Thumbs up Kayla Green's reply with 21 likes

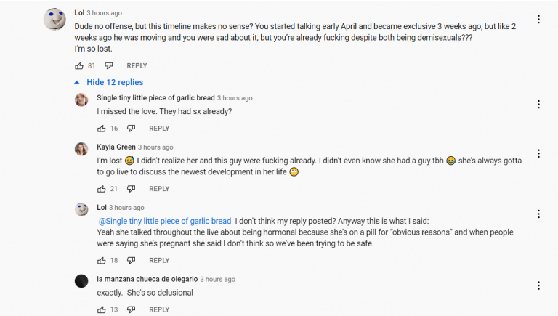pos(102,189)
